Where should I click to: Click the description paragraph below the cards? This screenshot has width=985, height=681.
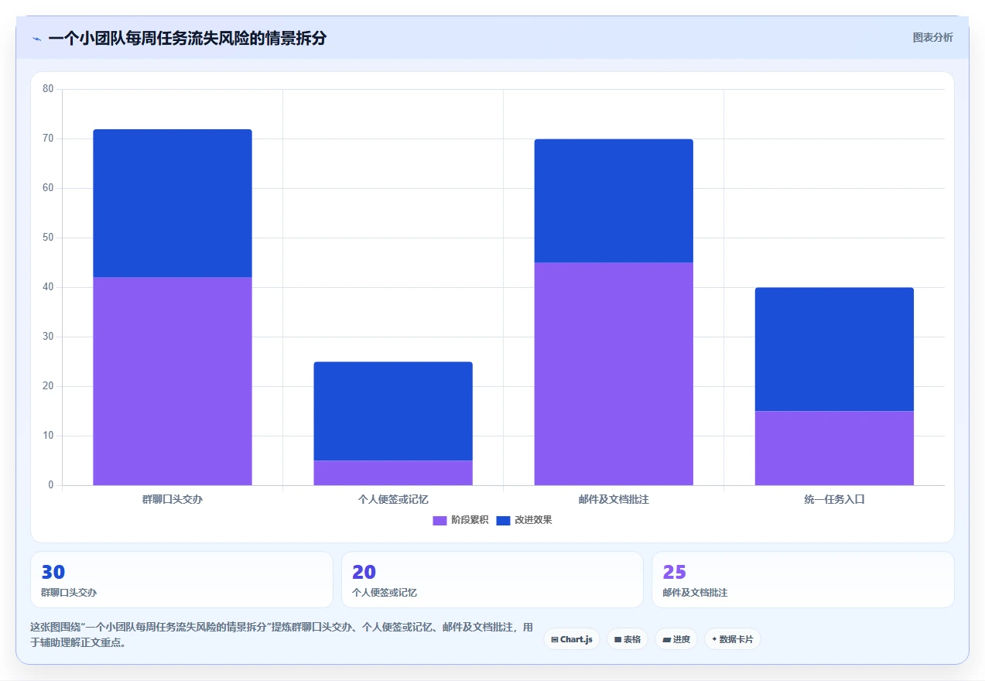click(x=282, y=635)
